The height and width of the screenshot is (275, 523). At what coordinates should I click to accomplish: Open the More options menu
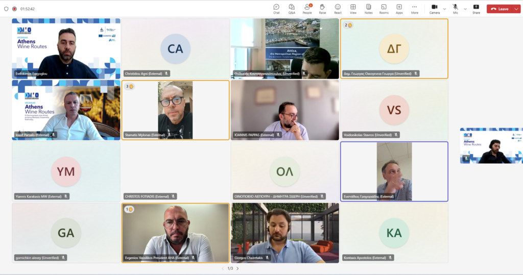[x=414, y=9]
